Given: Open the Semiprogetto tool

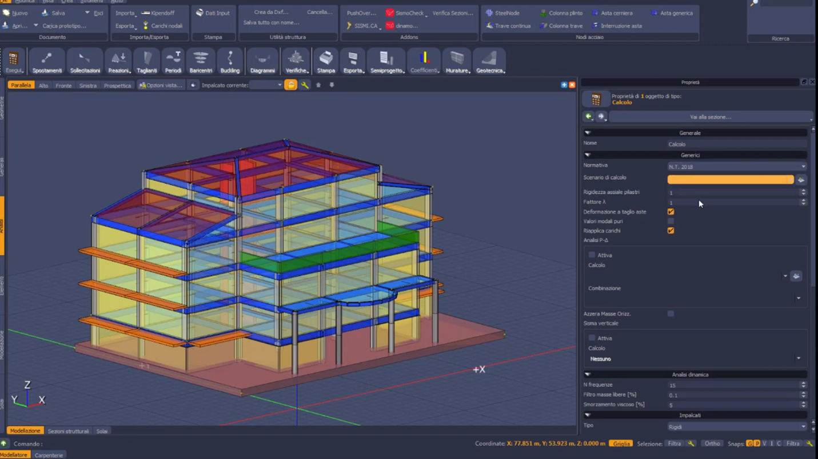Looking at the screenshot, I should point(387,62).
